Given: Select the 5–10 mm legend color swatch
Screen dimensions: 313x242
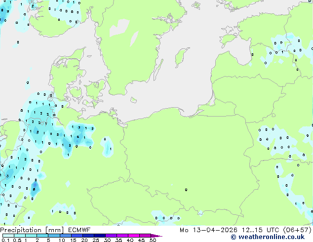Looking at the screenshot, I should click(x=54, y=236).
